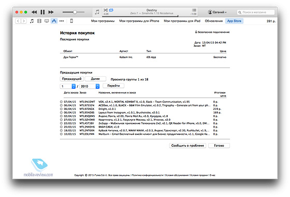Click the iPhone device icon
290x197 pixels.
(x=71, y=21)
